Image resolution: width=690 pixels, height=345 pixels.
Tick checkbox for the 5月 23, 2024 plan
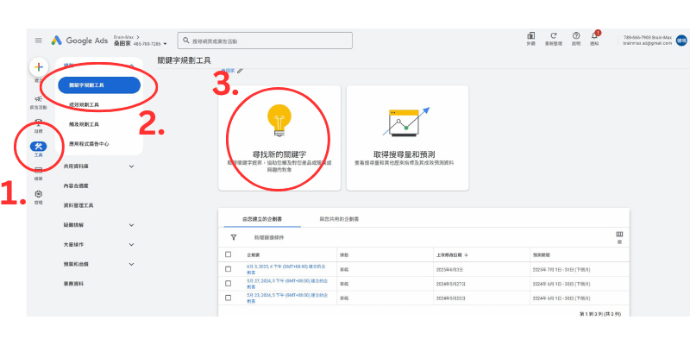click(x=228, y=298)
